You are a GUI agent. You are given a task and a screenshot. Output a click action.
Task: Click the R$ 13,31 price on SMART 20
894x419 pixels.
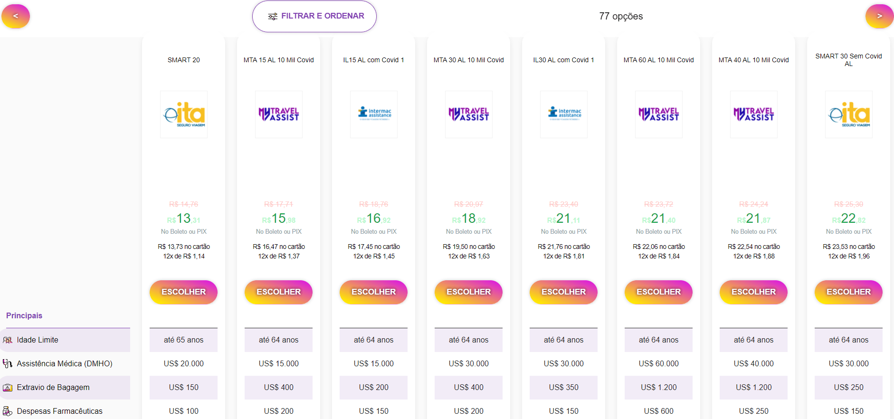184,219
